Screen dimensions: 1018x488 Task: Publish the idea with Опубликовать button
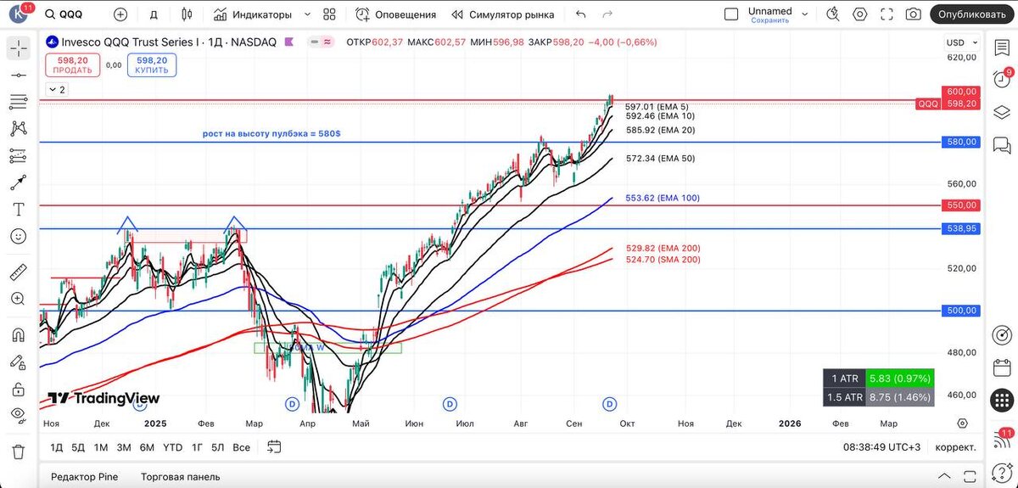point(971,14)
